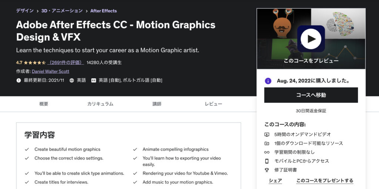Click the downloadable resource folder icon

pyautogui.click(x=267, y=144)
